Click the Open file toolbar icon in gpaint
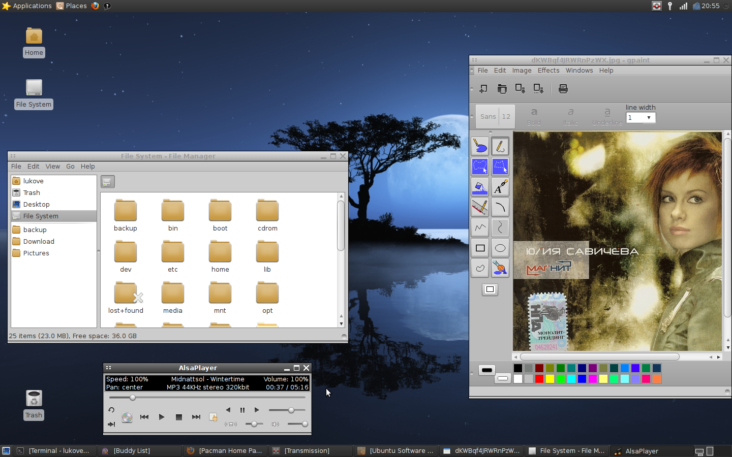This screenshot has width=732, height=457. 502,89
